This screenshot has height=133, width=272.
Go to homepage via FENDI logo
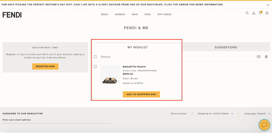12,15
